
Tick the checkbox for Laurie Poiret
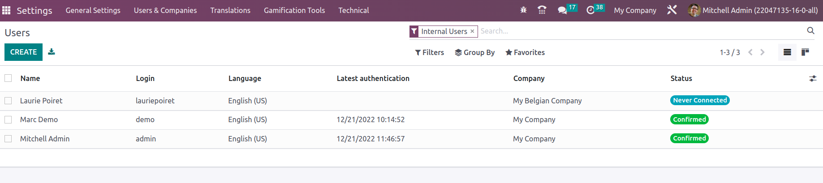(x=8, y=101)
